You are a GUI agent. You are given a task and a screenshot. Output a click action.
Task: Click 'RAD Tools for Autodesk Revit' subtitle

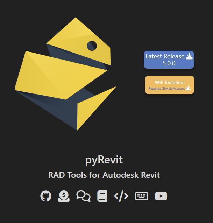[x=104, y=175]
